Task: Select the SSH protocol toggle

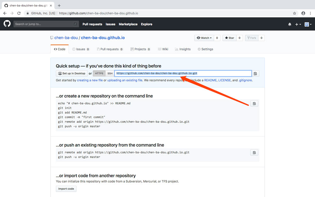Action: point(110,73)
